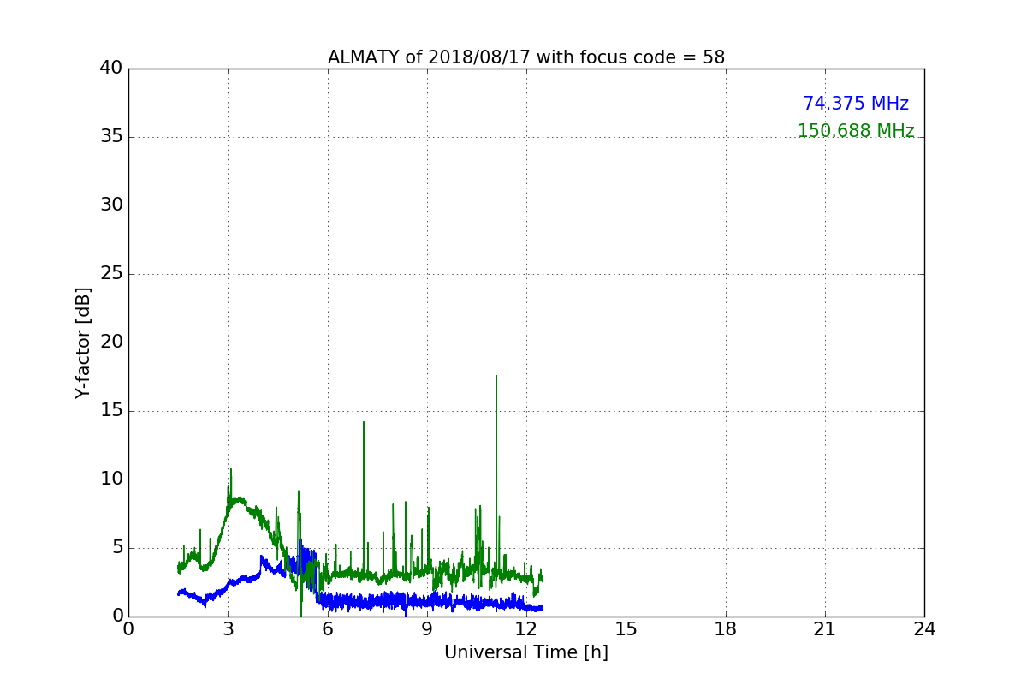Click the tallest green spike near 11 h

pos(496,377)
